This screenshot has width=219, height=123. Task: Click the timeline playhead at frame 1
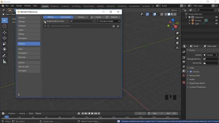click(x=7, y=117)
